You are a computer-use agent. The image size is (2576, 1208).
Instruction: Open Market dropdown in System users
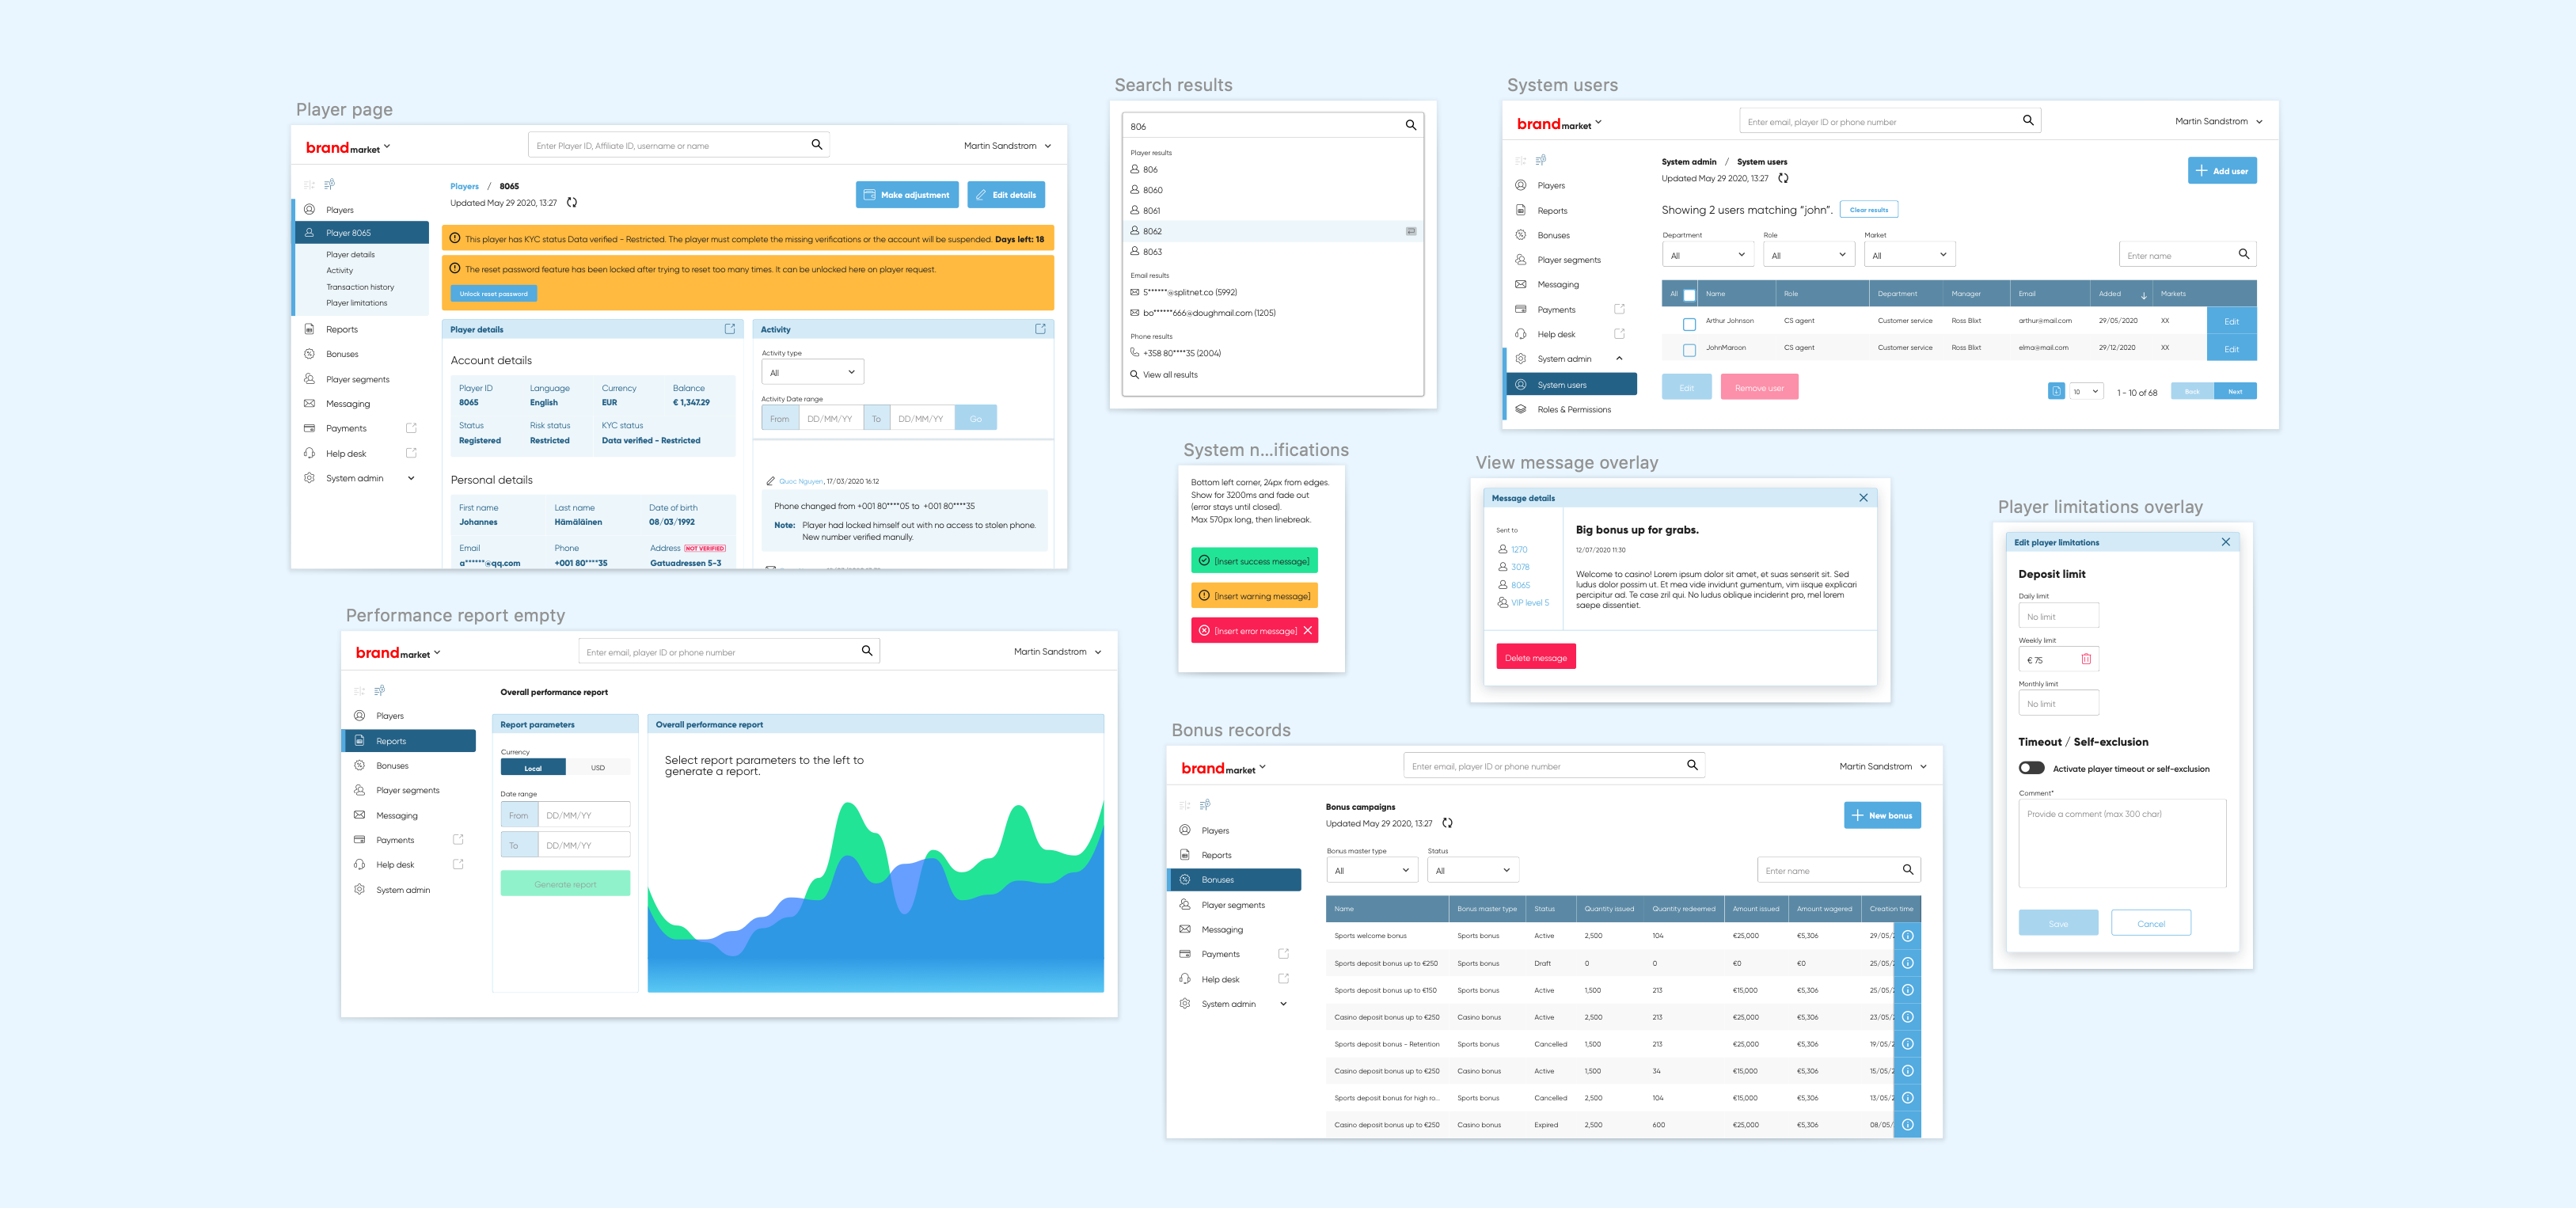1910,255
